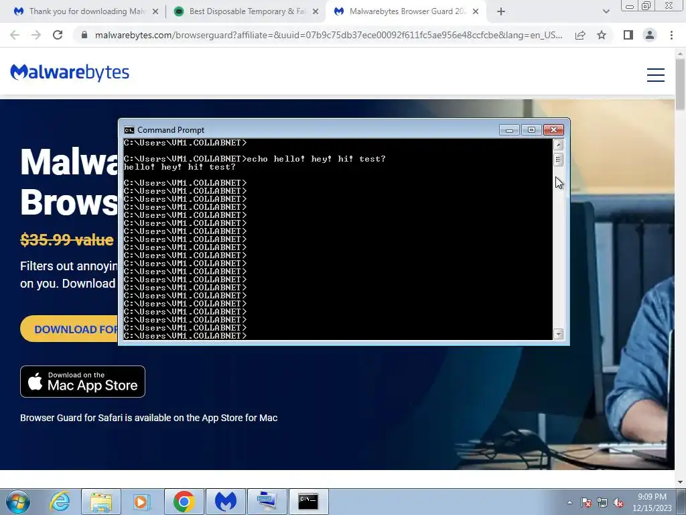686x515 pixels.
Task: Open the Malwarebytes hamburger menu
Action: 656,75
